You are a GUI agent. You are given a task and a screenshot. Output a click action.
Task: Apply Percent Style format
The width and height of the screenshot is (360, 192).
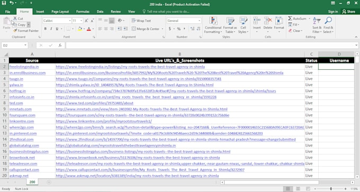[x=178, y=29]
